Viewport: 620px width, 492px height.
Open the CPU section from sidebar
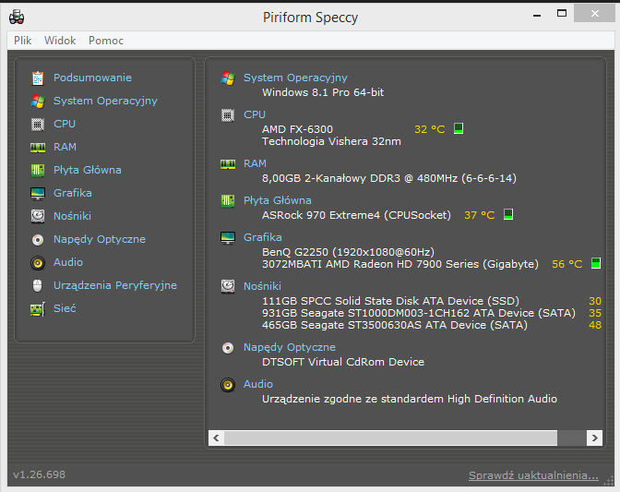coord(65,124)
